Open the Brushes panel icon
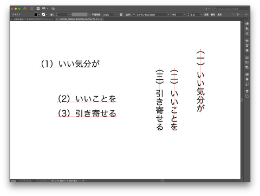Viewport: 260px width, 196px height. click(247, 46)
